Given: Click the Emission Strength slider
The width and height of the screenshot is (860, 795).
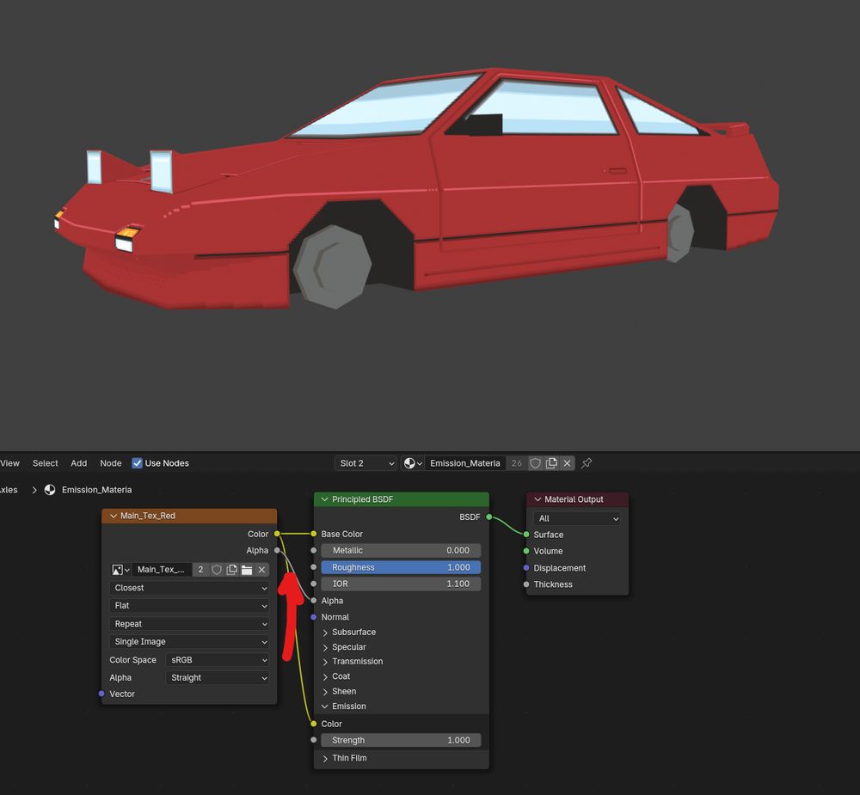Looking at the screenshot, I should click(x=401, y=740).
